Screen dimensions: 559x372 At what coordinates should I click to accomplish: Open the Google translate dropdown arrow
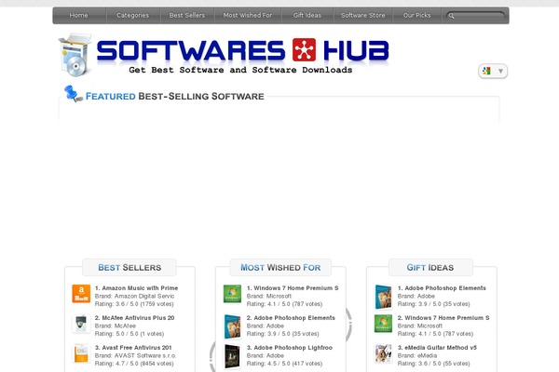point(500,71)
